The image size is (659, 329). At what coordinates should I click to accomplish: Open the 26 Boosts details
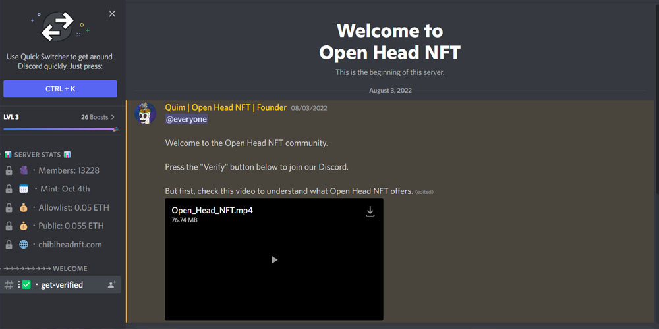coord(98,117)
